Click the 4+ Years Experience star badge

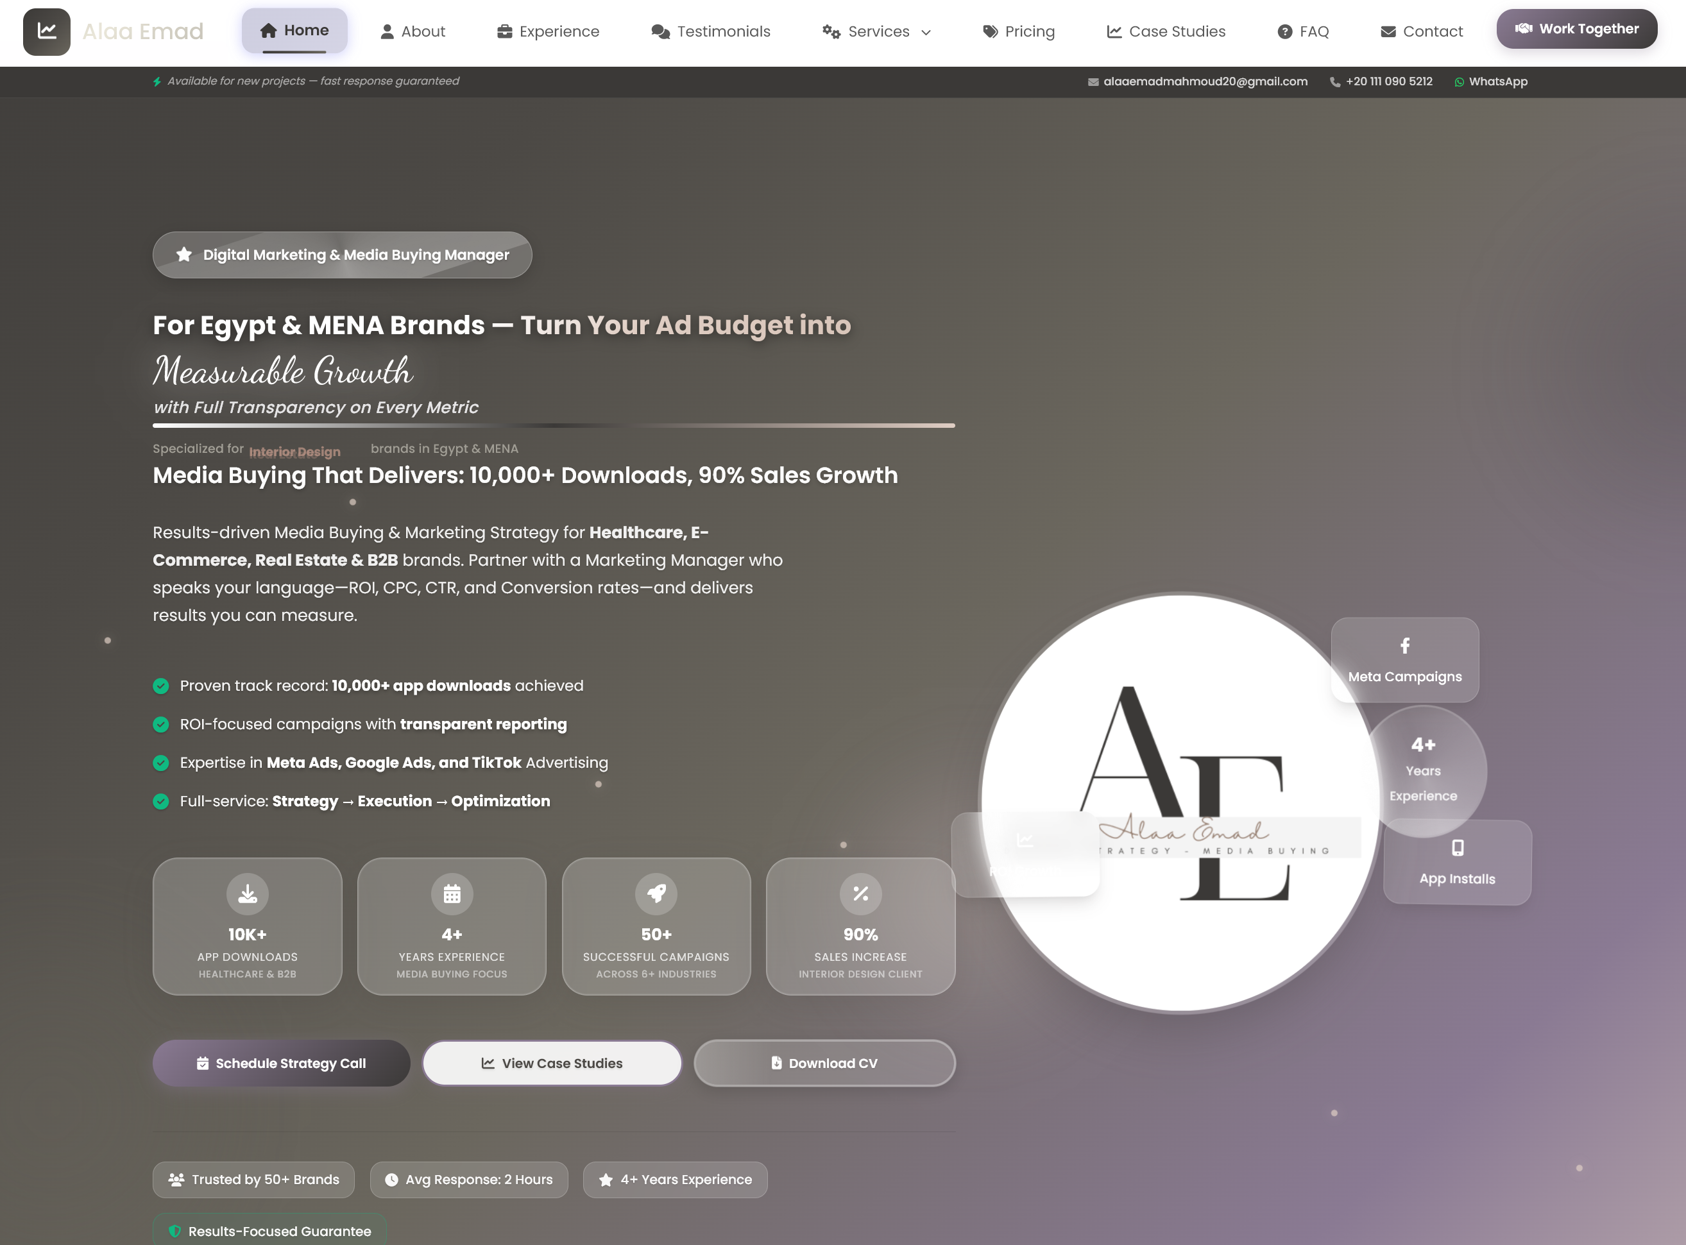676,1180
